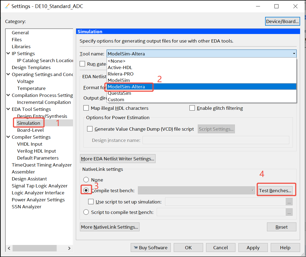
Task: Choose QuestaSim from tool list
Action: tap(202, 93)
